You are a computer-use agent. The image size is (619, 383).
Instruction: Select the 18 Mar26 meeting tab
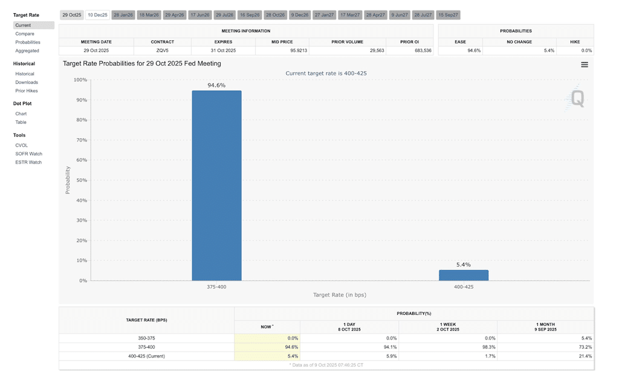click(x=149, y=14)
